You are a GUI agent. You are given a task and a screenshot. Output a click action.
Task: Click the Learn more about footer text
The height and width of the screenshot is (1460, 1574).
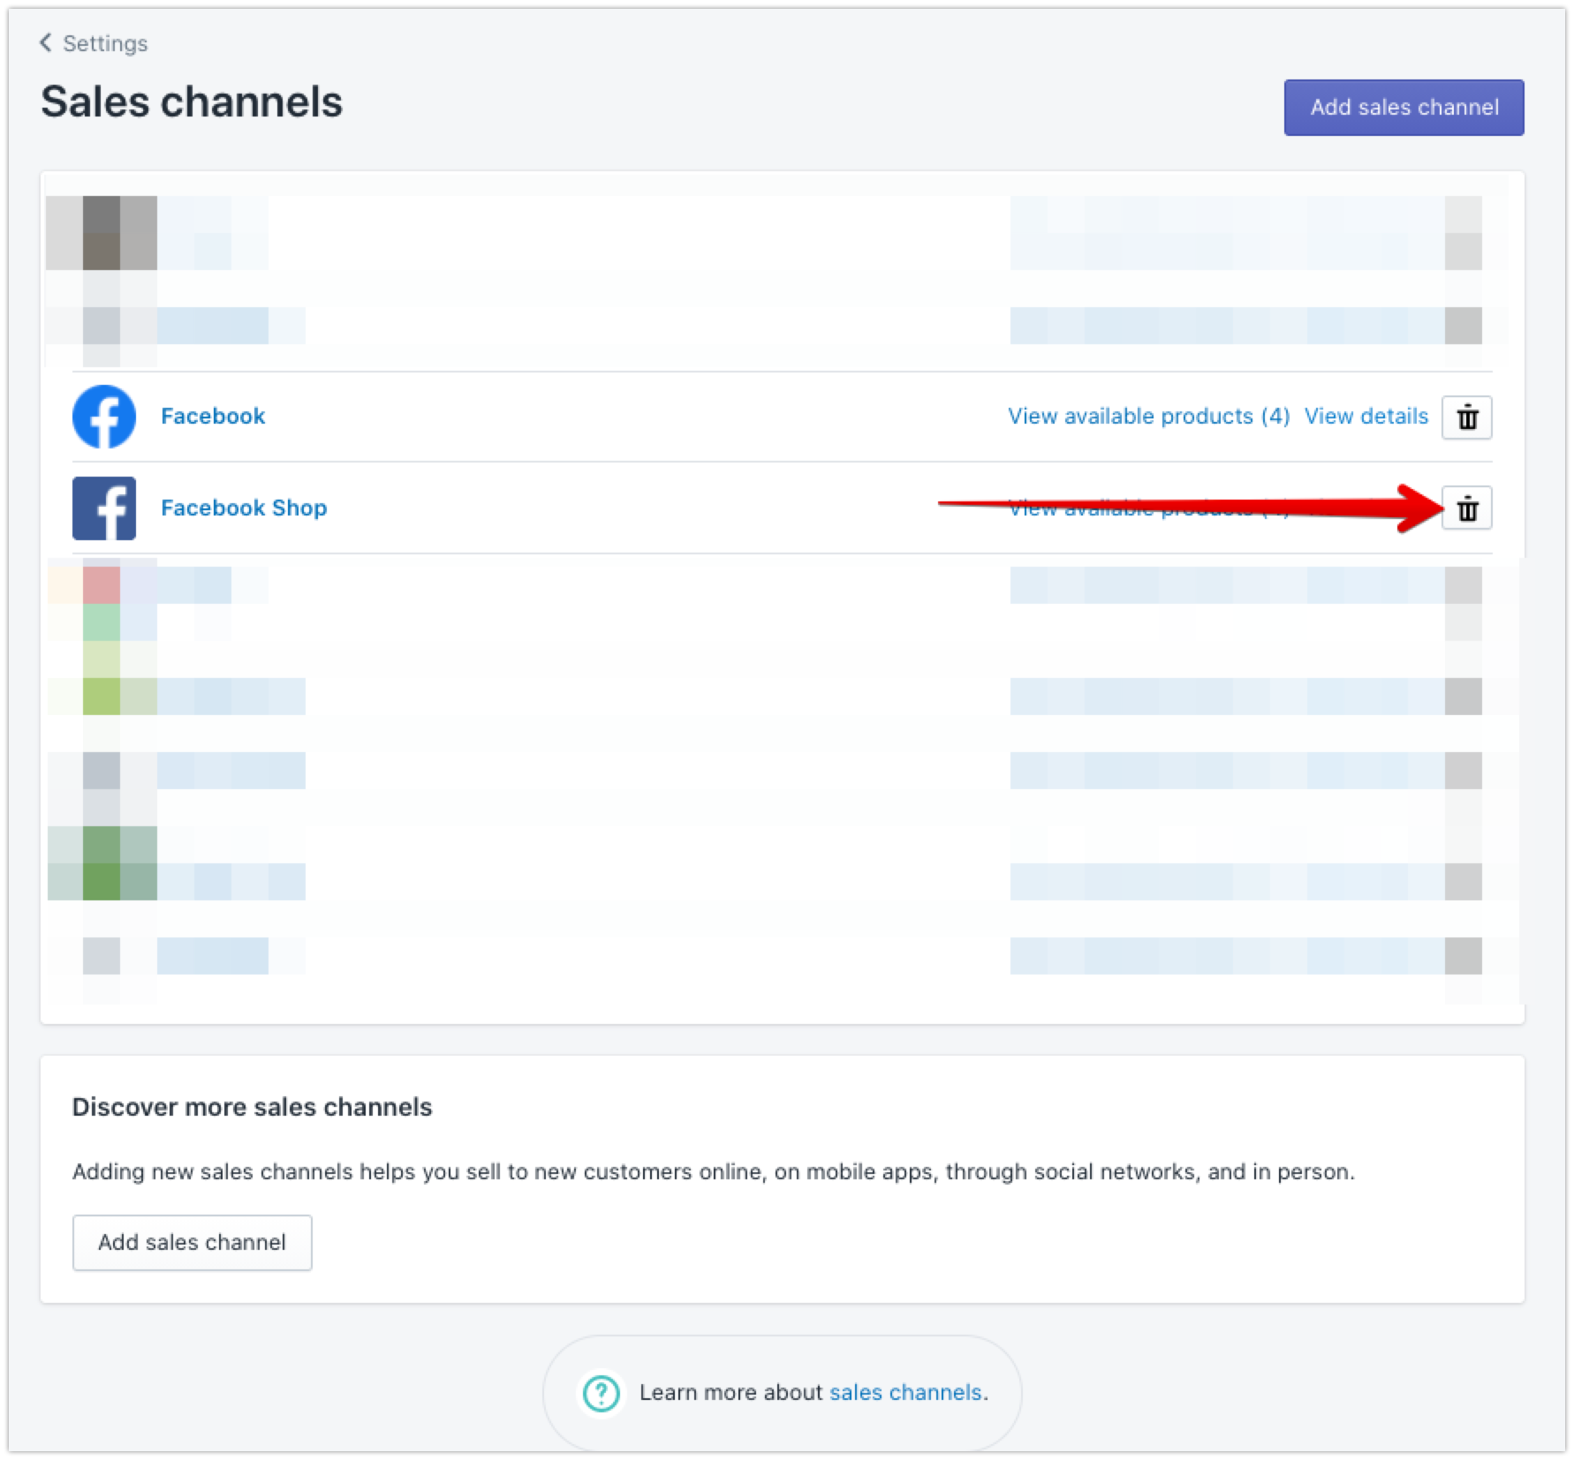tap(730, 1393)
